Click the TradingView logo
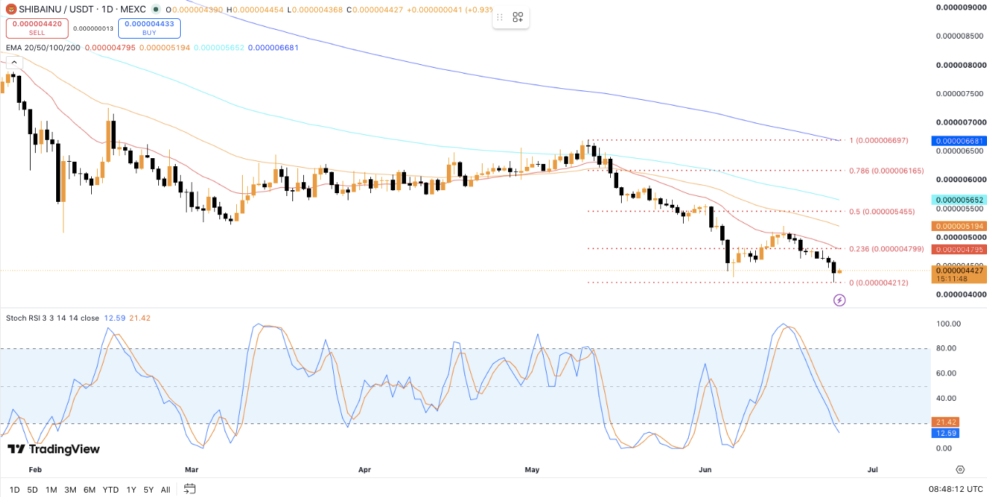This screenshot has height=497, width=987. 53,449
